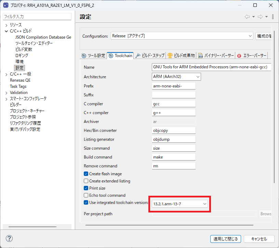Open the Configuration Release dropdown
Image resolution: width=279 pixels, height=248 pixels.
click(182, 36)
